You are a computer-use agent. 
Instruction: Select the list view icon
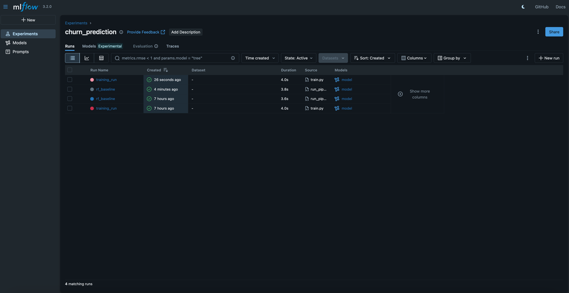(72, 58)
